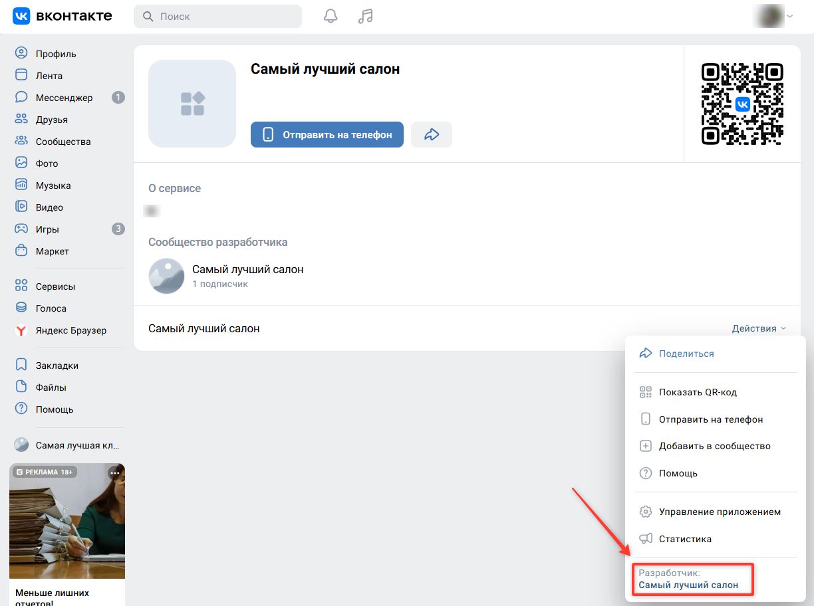Click the footer text Самый лучший салон
This screenshot has height=606, width=814.
point(204,328)
